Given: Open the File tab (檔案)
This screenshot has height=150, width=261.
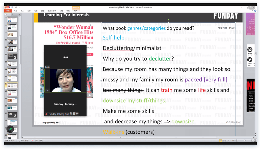Looking at the screenshot, I should point(8,11).
